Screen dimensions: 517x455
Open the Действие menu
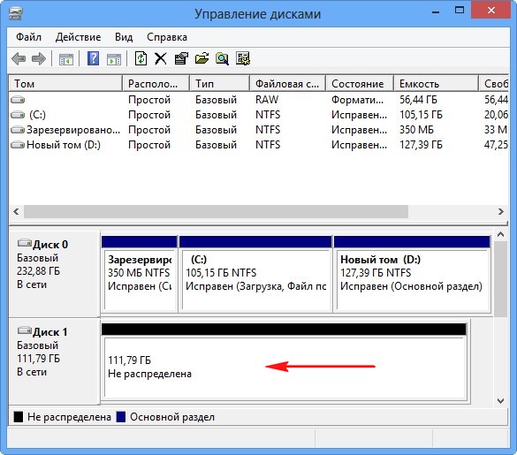(78, 37)
